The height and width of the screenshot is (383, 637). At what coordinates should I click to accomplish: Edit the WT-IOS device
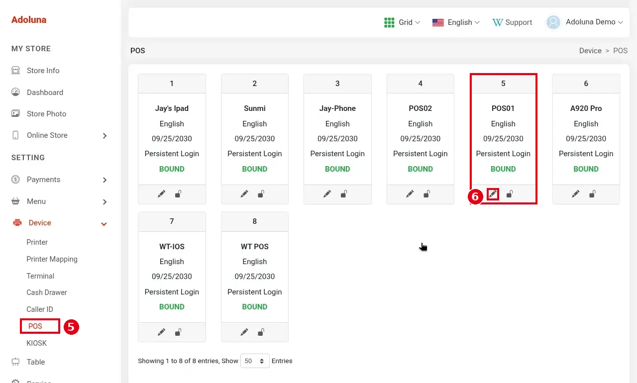(161, 332)
